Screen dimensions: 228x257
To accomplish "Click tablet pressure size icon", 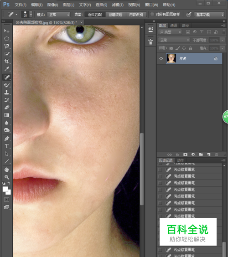I will (x=189, y=15).
